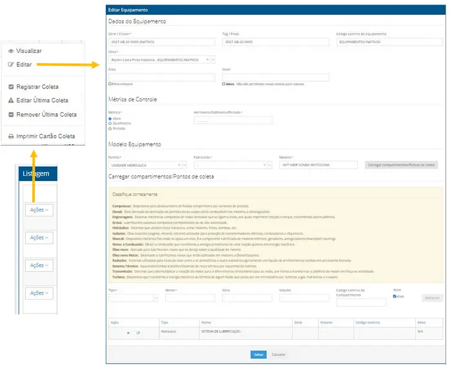Toggle the equipment Ativo checkbox under Setor
Screen dimensions: 450x368
[x=224, y=84]
